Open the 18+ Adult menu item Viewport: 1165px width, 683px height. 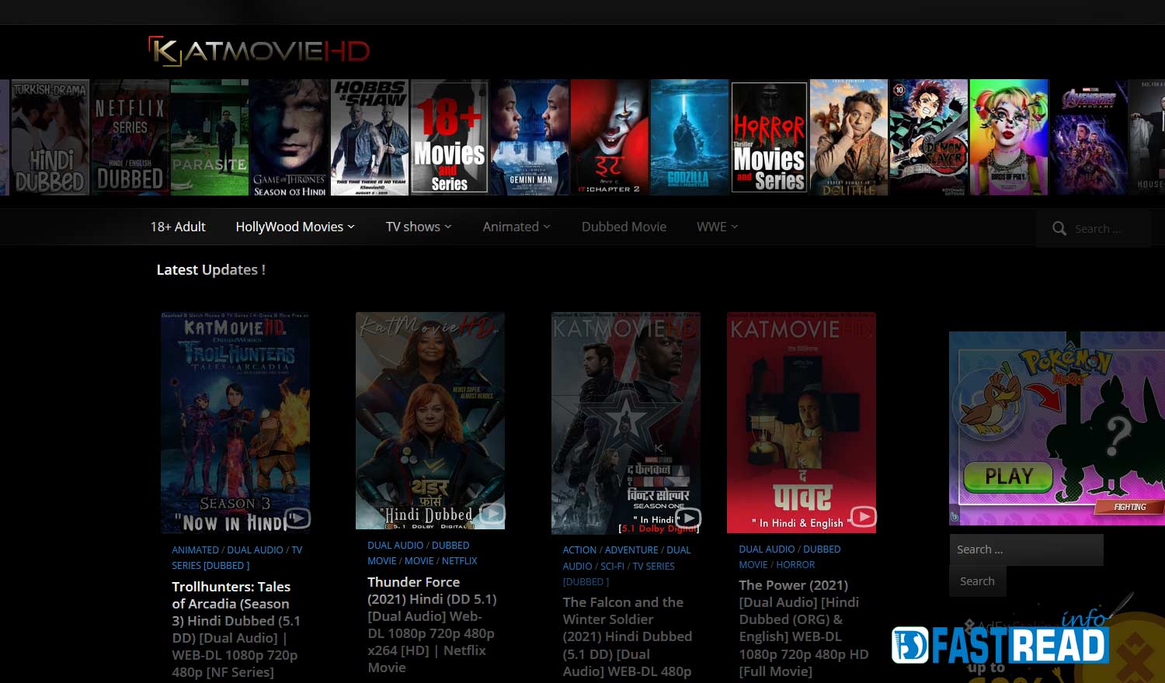178,227
